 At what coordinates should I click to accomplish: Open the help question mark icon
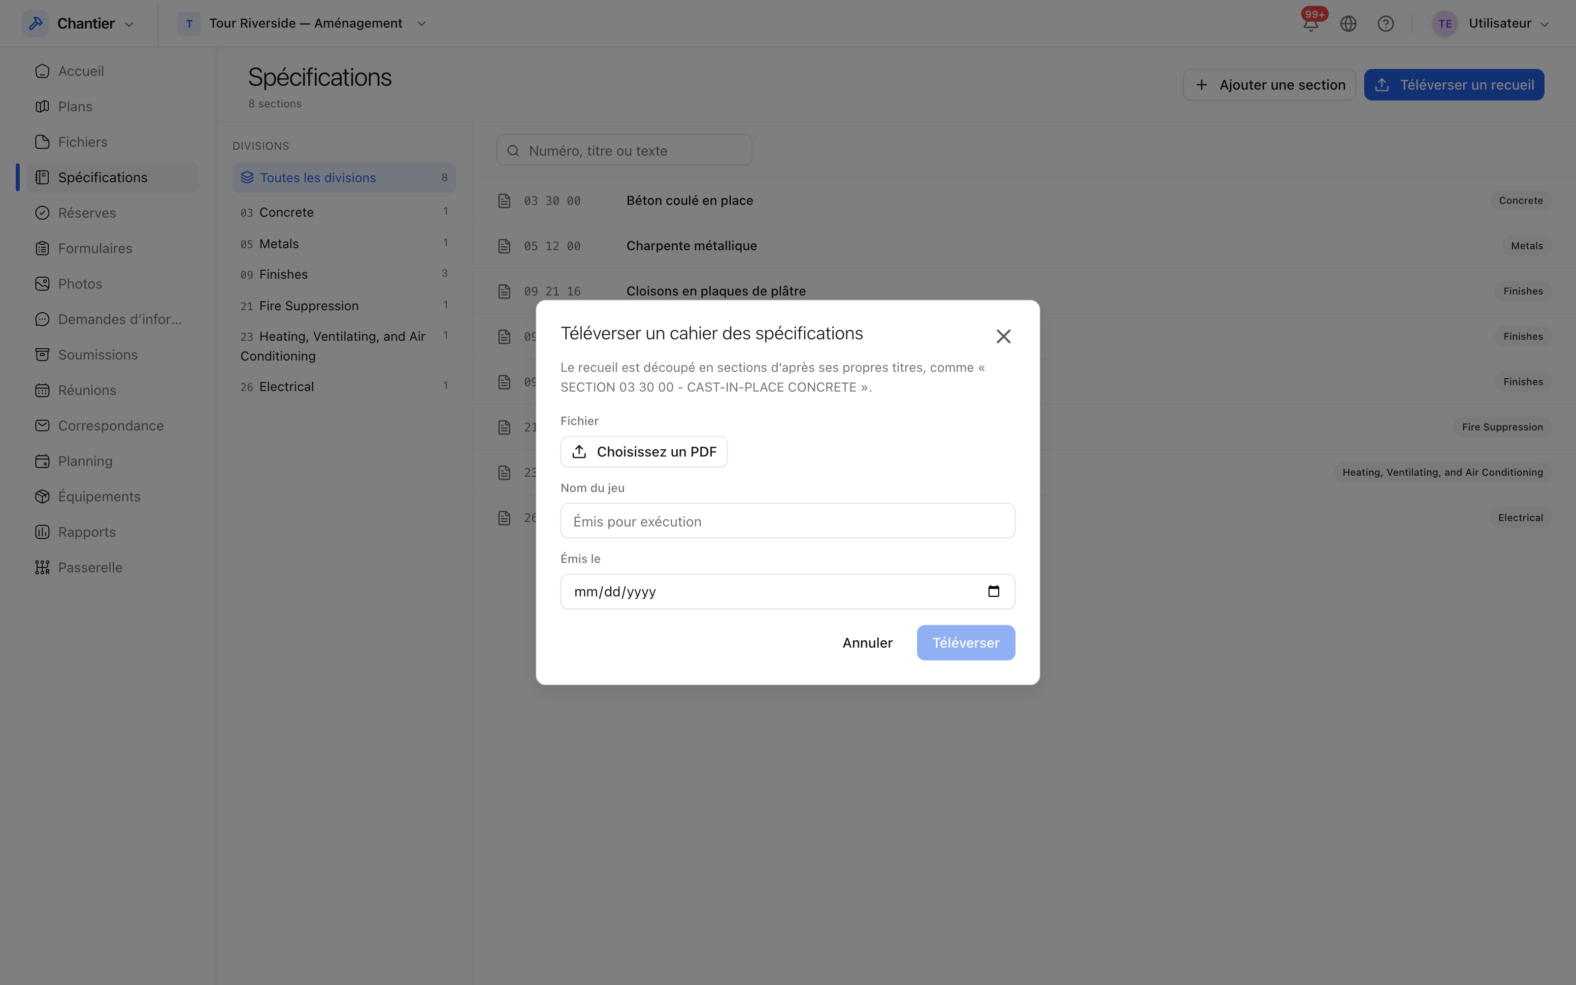[x=1385, y=24]
